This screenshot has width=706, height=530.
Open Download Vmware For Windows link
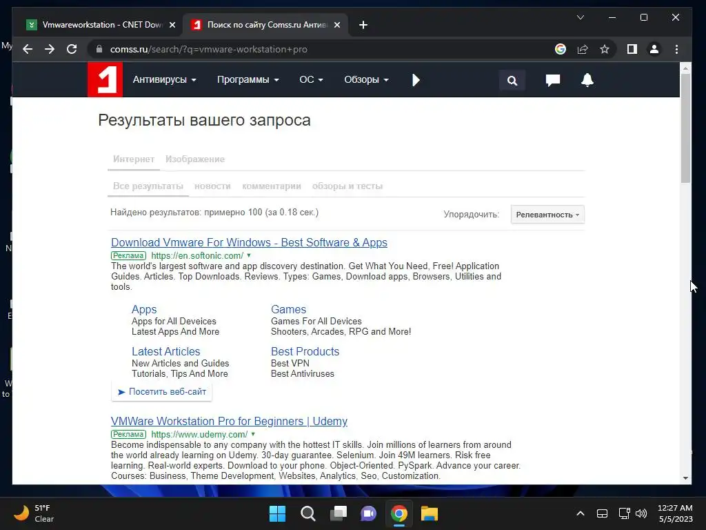[249, 242]
